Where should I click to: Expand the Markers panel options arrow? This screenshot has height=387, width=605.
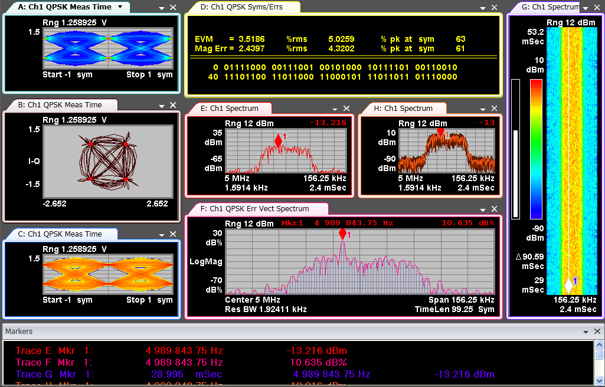point(586,332)
